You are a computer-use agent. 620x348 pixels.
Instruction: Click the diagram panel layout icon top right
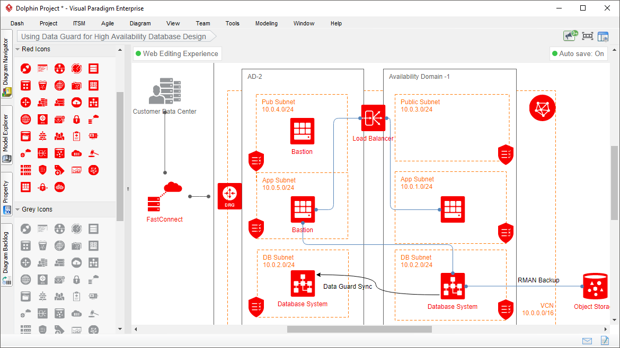(x=603, y=36)
